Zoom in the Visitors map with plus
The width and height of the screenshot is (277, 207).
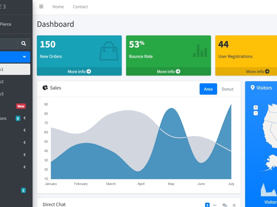[x=256, y=108]
